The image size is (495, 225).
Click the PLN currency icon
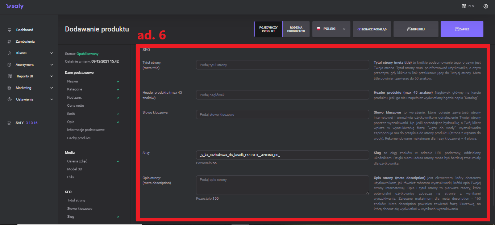pyautogui.click(x=463, y=6)
